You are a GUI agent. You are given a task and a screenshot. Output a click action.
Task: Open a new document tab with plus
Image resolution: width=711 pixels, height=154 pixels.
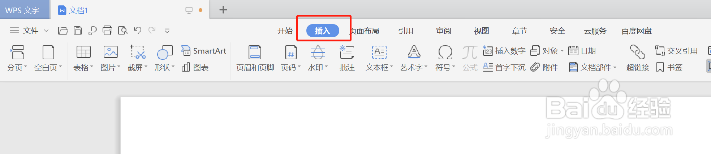pyautogui.click(x=223, y=10)
